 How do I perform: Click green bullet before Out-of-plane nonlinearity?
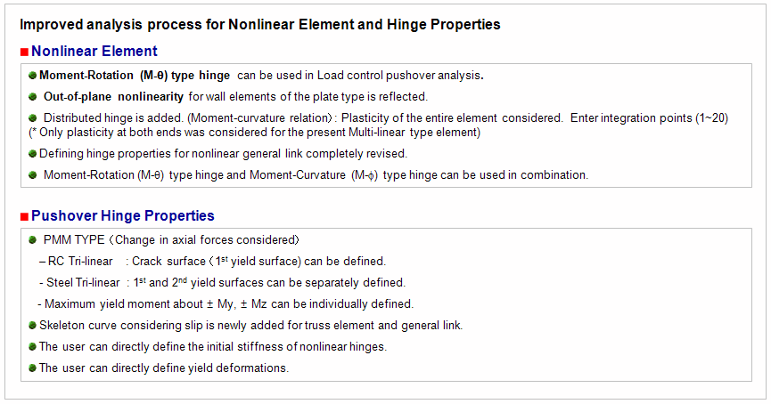pos(33,96)
